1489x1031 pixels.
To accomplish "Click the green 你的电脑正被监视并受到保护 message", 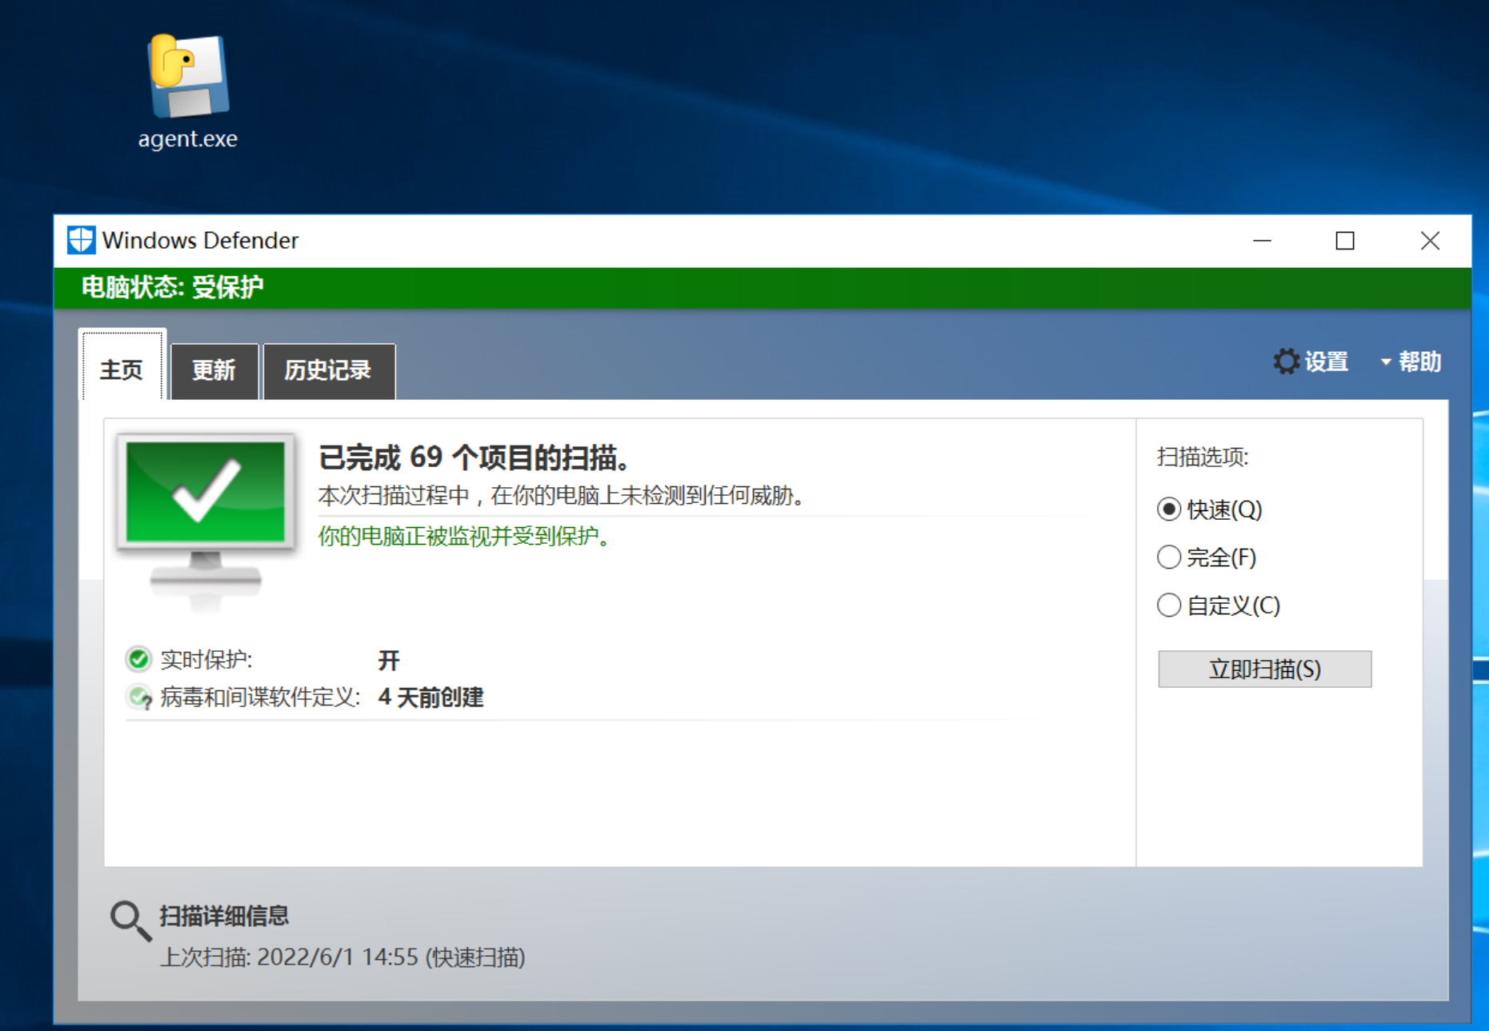I will click(x=465, y=536).
